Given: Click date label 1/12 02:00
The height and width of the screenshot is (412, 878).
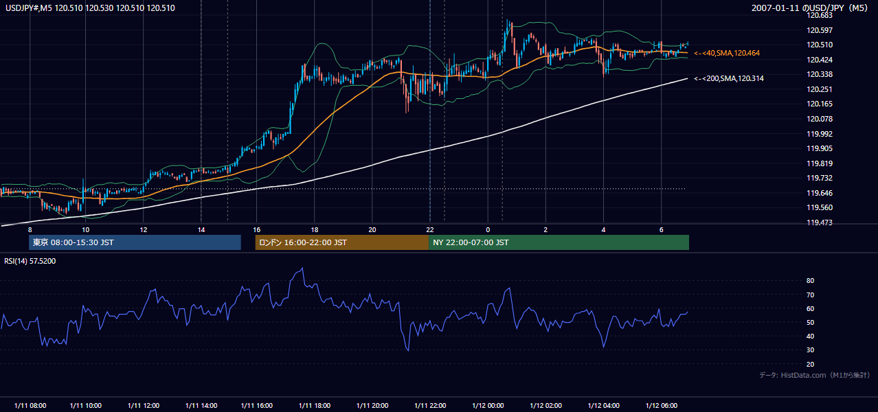Looking at the screenshot, I should (547, 406).
